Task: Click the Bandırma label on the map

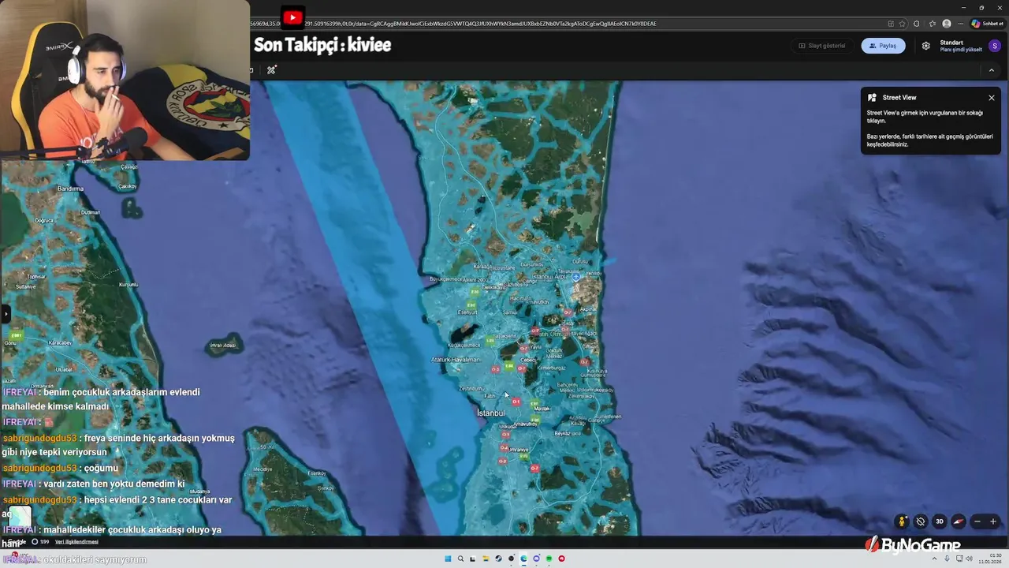Action: pyautogui.click(x=70, y=189)
